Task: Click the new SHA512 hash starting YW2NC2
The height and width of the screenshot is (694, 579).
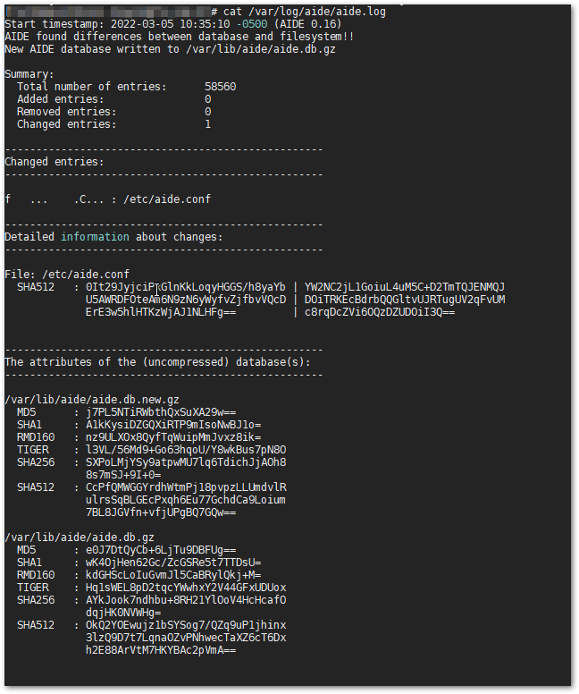Action: click(405, 300)
